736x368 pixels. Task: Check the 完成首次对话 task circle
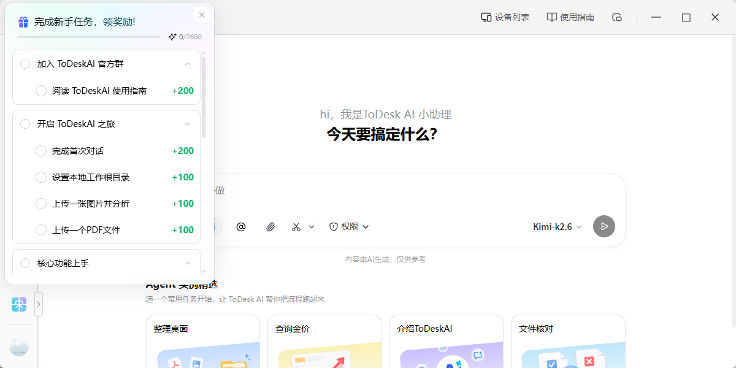point(41,151)
